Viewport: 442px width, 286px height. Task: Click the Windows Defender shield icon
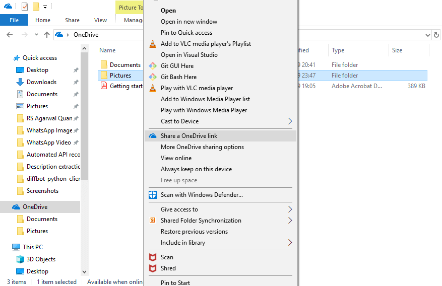(x=153, y=195)
